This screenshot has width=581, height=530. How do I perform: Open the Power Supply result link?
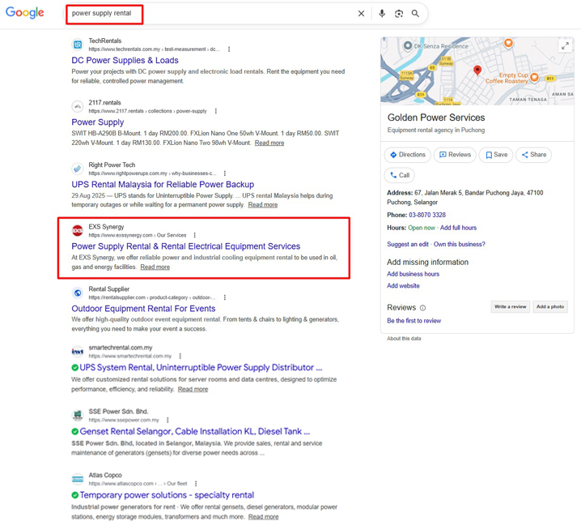click(97, 122)
